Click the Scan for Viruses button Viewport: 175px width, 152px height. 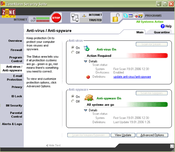[x=152, y=44]
